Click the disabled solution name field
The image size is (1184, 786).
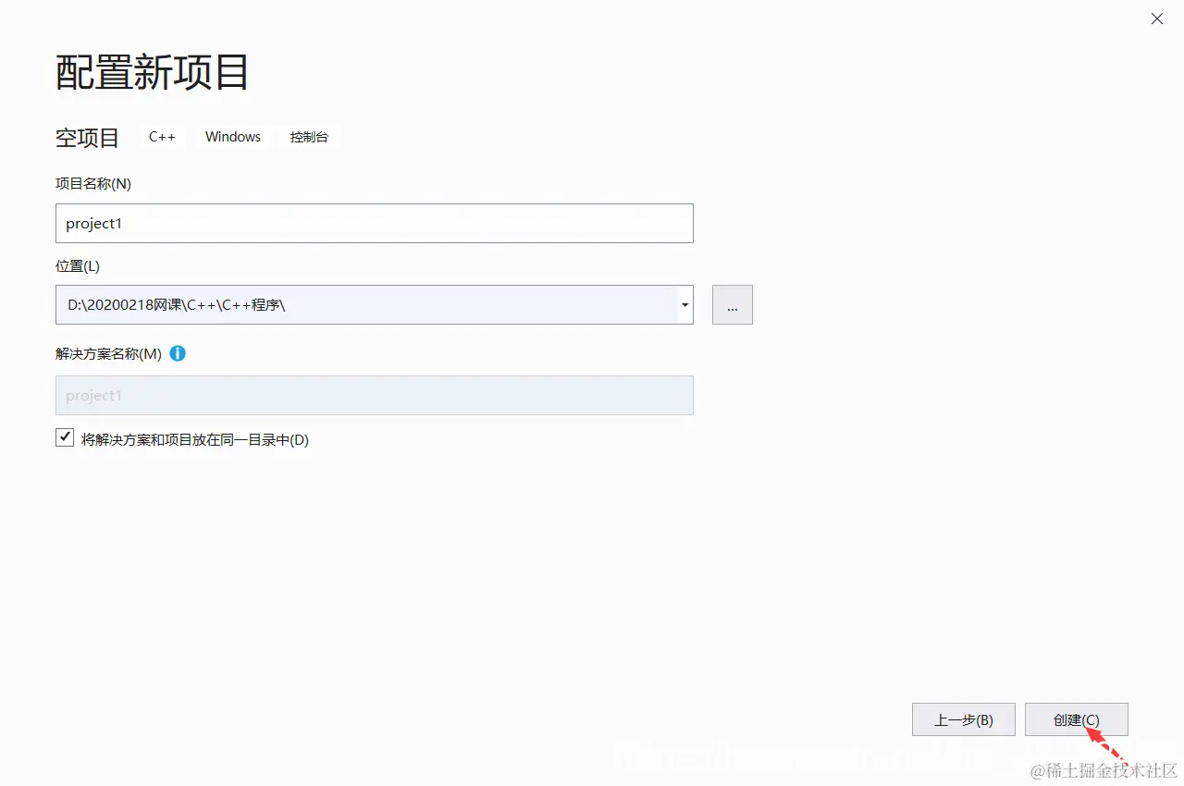pos(375,396)
